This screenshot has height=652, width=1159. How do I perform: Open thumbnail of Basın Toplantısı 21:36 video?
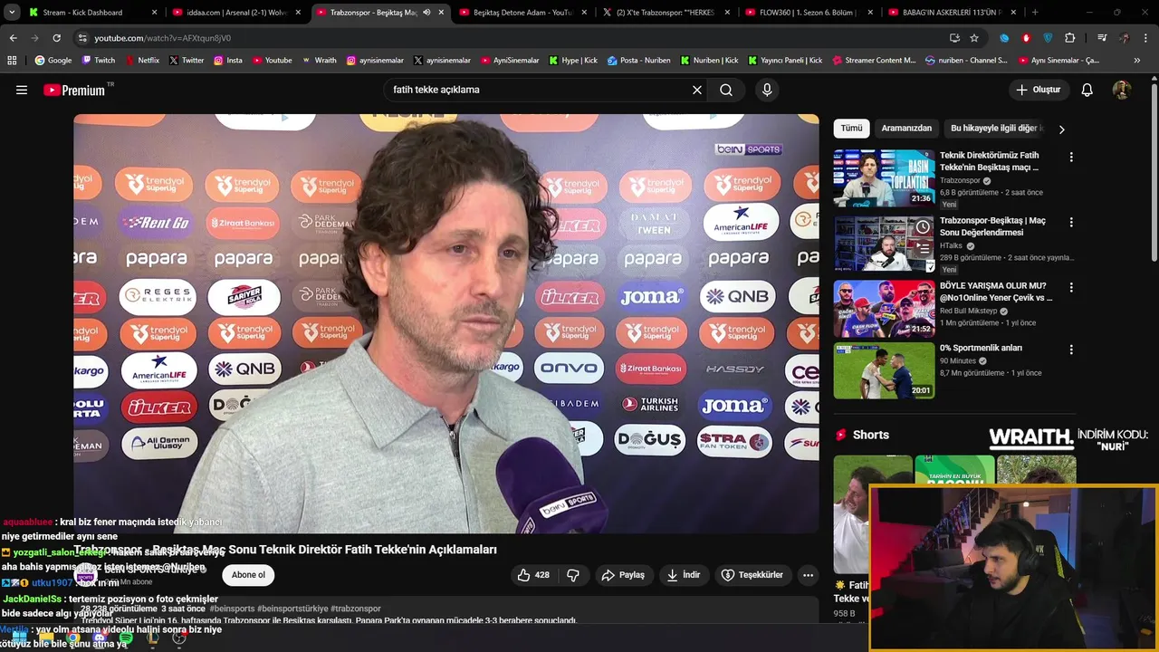click(x=884, y=178)
